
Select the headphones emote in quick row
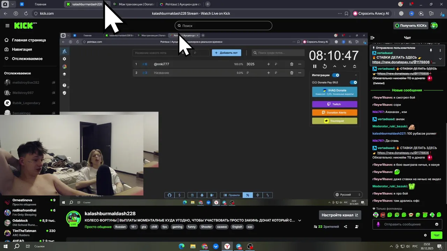tap(375, 215)
